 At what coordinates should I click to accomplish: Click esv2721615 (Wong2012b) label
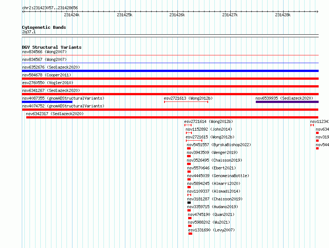click(210, 137)
